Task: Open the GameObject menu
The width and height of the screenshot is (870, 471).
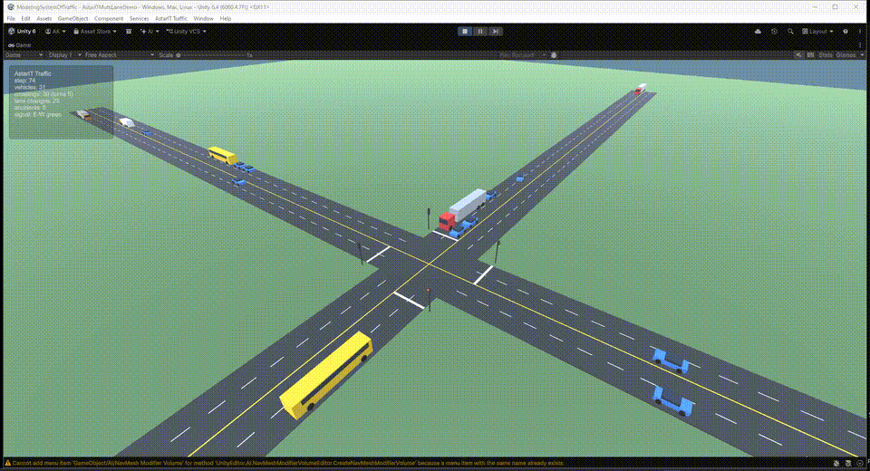Action: [72, 18]
